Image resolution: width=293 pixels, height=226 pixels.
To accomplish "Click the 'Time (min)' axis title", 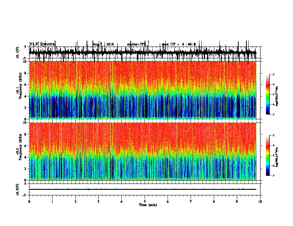I will [148, 205].
